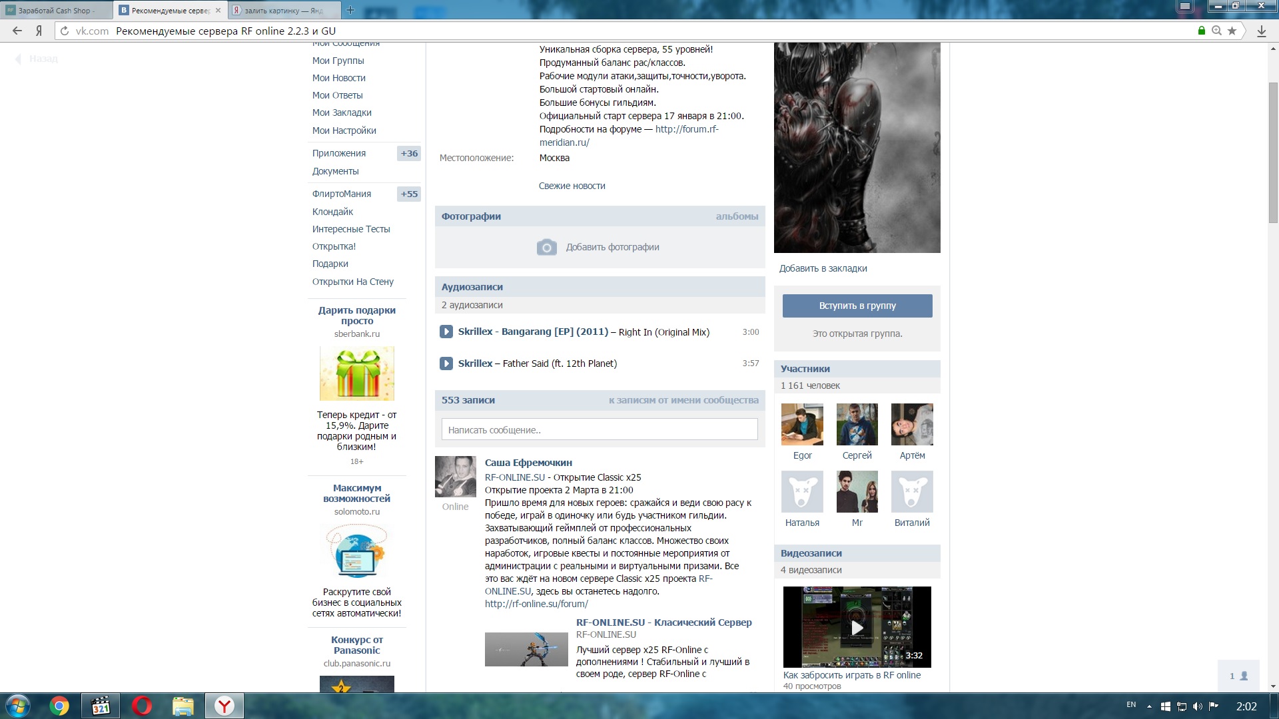Click 'к записям от имени сообщества'
The image size is (1279, 719).
coord(683,400)
